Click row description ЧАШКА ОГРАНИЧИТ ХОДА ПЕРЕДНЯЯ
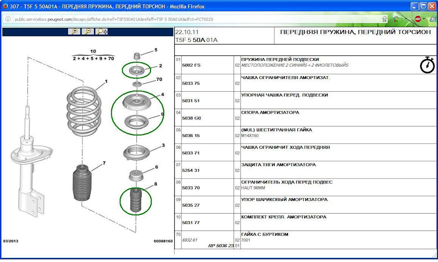The width and height of the screenshot is (438, 262). click(286, 147)
